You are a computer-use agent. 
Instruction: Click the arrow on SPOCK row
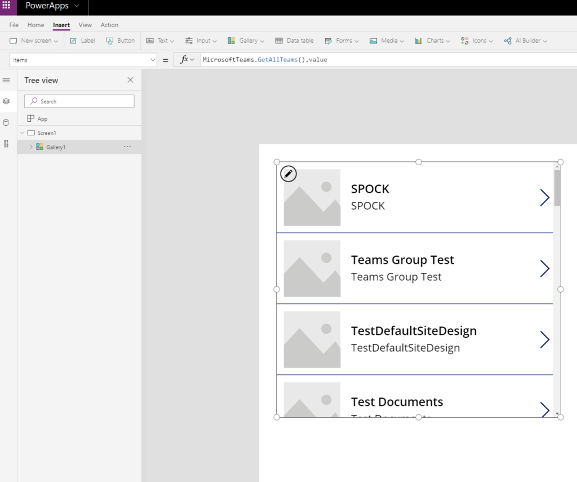545,197
